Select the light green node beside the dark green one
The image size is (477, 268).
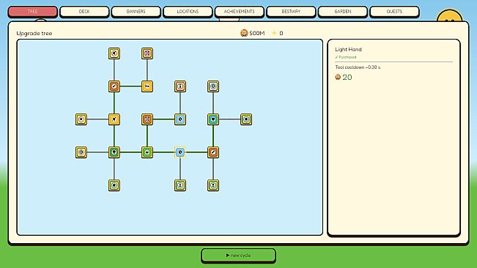point(147,152)
